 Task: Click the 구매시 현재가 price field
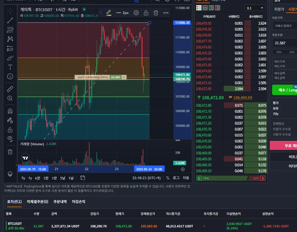(x=285, y=26)
